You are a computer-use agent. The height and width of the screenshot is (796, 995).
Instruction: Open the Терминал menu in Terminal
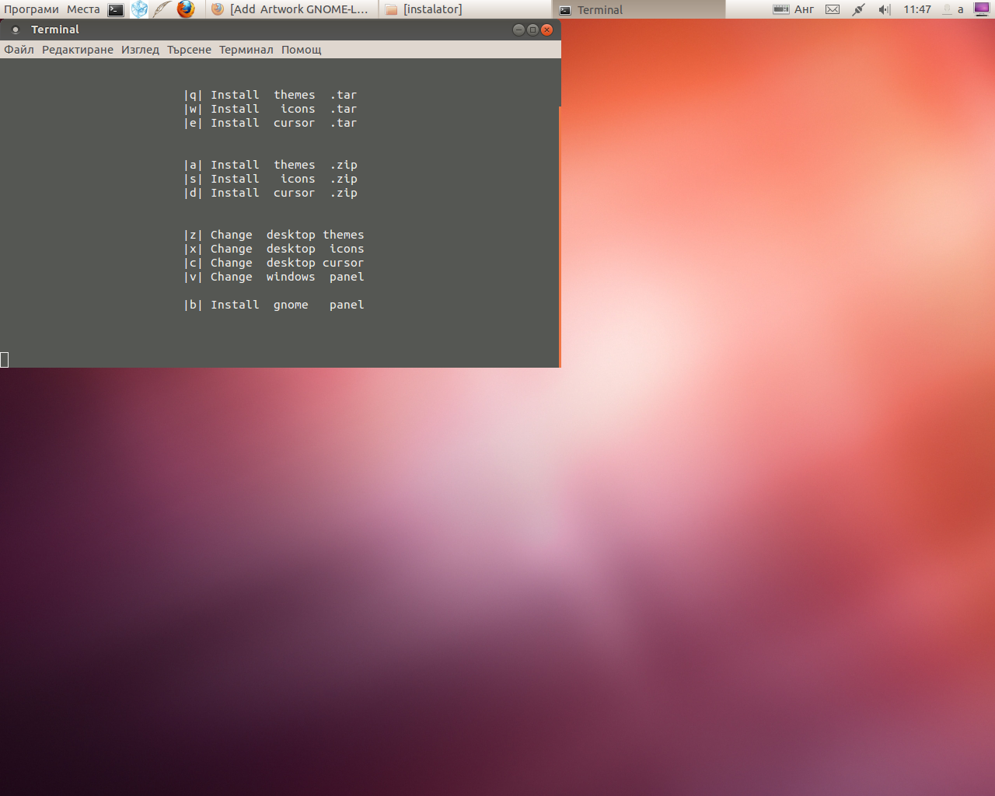click(246, 50)
